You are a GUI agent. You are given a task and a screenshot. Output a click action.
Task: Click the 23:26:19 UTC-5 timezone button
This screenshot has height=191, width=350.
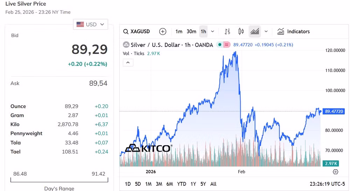click(327, 184)
